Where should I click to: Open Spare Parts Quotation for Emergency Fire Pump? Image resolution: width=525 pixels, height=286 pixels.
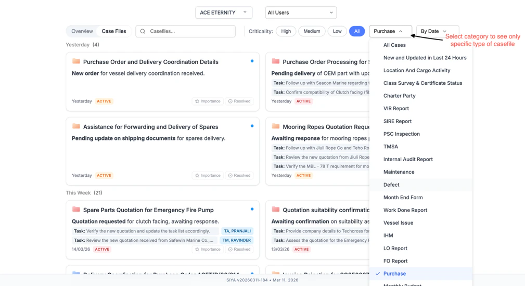[148, 210]
